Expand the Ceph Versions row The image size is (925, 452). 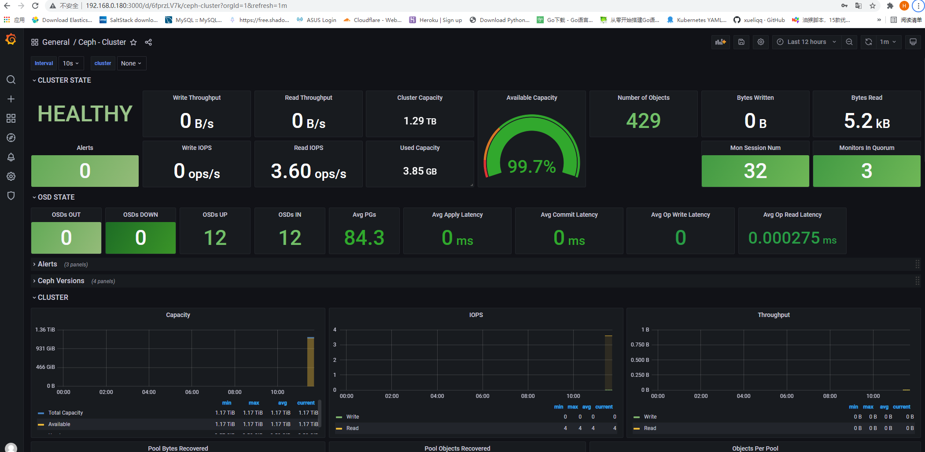point(61,281)
